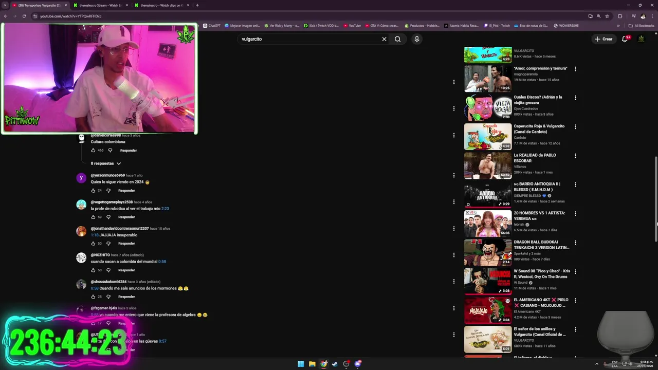Like the 'JAJJAJA insuperable' comment
The image size is (658, 370).
pos(93,244)
